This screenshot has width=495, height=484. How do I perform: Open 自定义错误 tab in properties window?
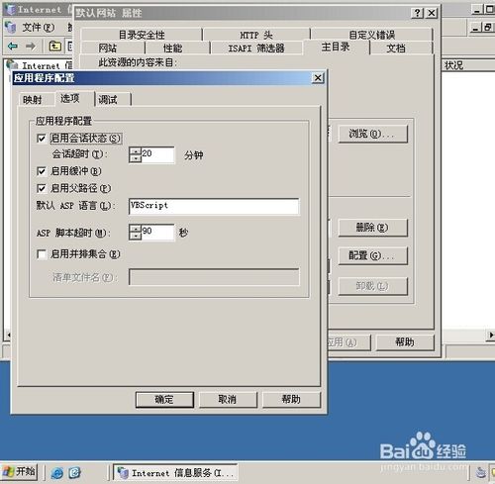pos(371,35)
